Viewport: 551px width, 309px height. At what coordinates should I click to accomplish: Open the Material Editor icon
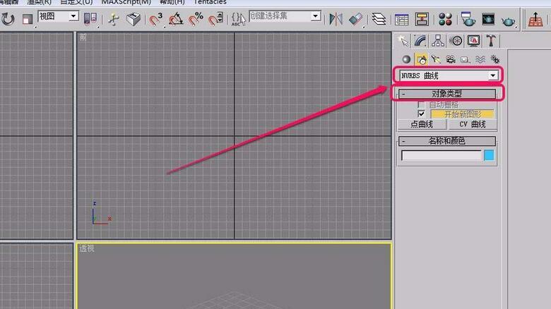pyautogui.click(x=445, y=19)
